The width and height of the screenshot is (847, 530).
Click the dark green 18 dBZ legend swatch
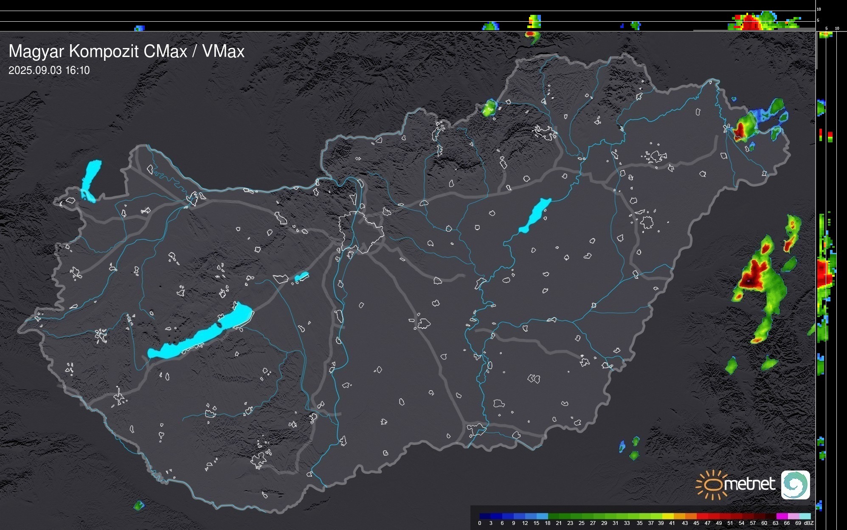click(x=554, y=516)
